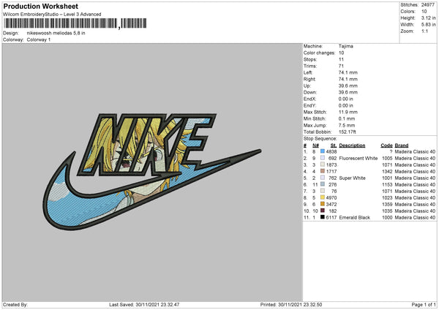
Task: Click the 'EndX:' label
Action: click(x=310, y=99)
